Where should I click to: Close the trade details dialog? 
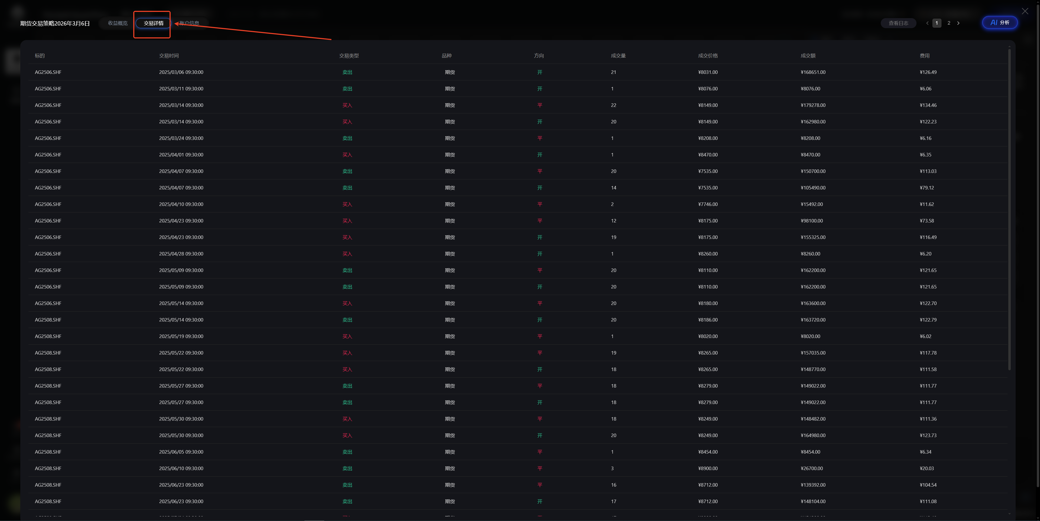[x=1025, y=11]
